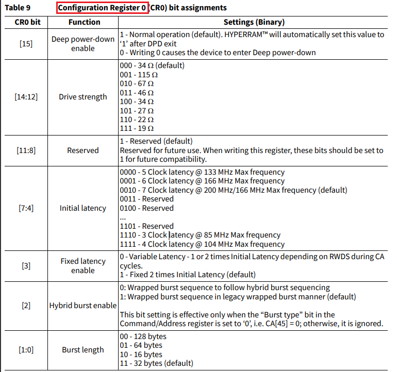Click the '[14:12]' bit cell
The height and width of the screenshot is (372, 397).
pos(26,97)
